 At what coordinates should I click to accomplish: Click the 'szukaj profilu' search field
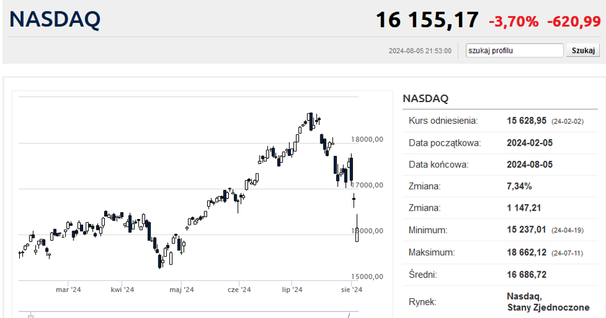[514, 50]
